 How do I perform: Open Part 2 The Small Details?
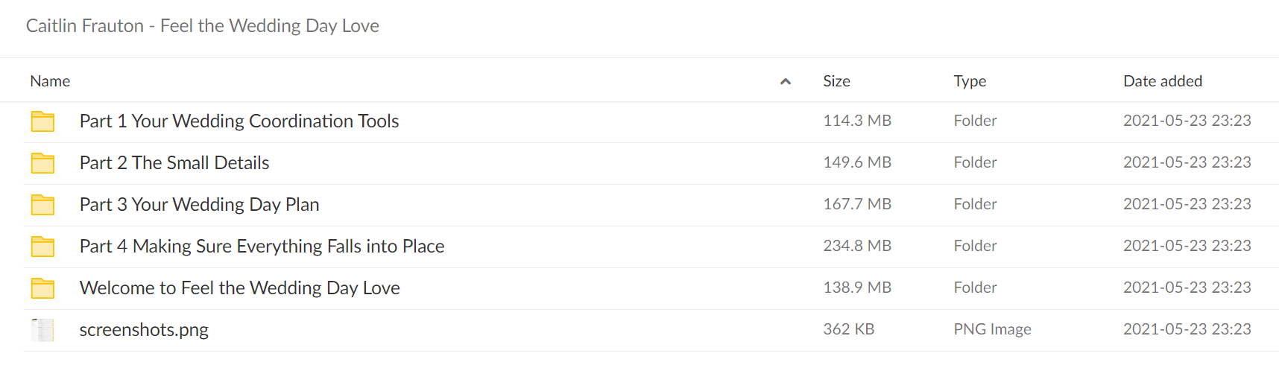(x=174, y=162)
